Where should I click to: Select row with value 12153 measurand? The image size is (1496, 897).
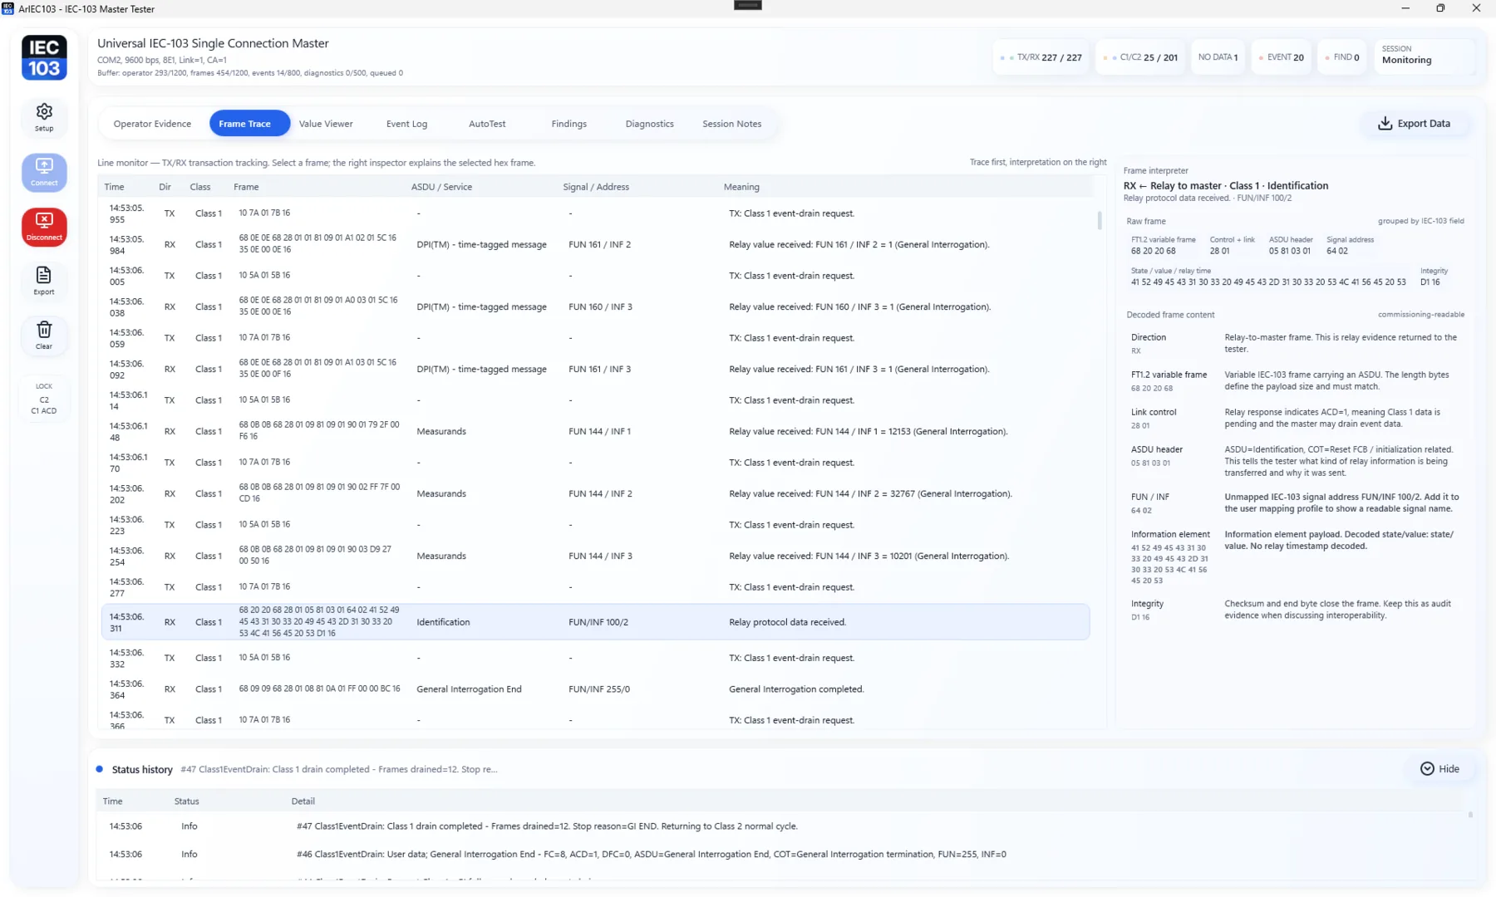595,431
